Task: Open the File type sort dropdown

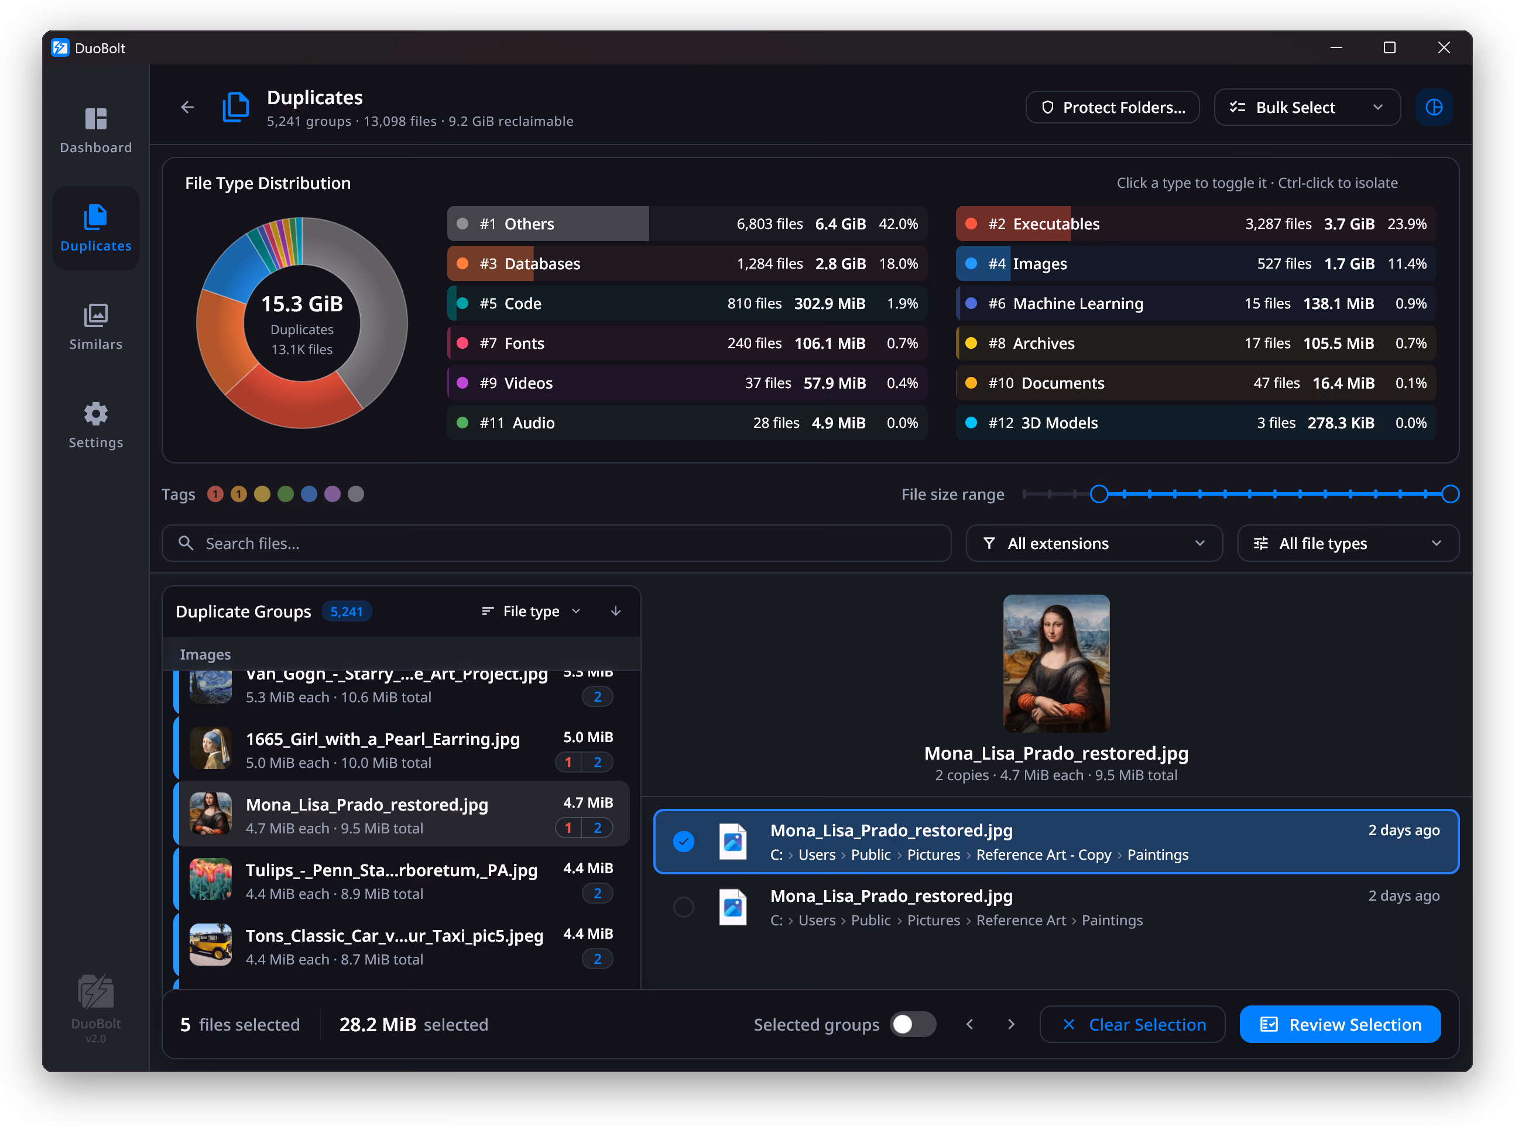Action: (530, 612)
